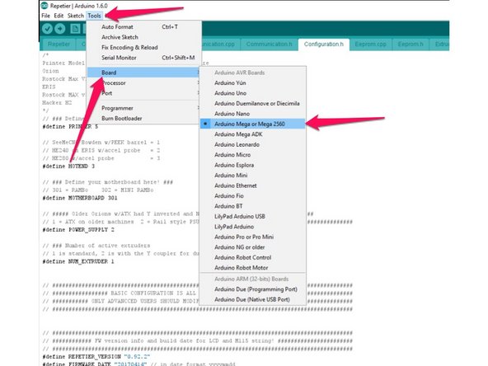Choose Archive Sketch menu entry

tap(143, 37)
